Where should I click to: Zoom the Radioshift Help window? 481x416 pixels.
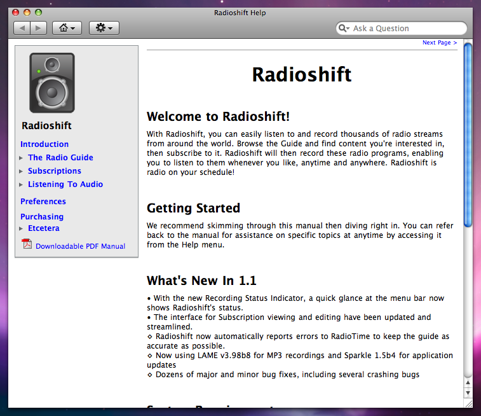(38, 12)
